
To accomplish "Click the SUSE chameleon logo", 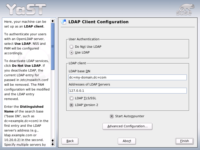I will [x=185, y=9].
